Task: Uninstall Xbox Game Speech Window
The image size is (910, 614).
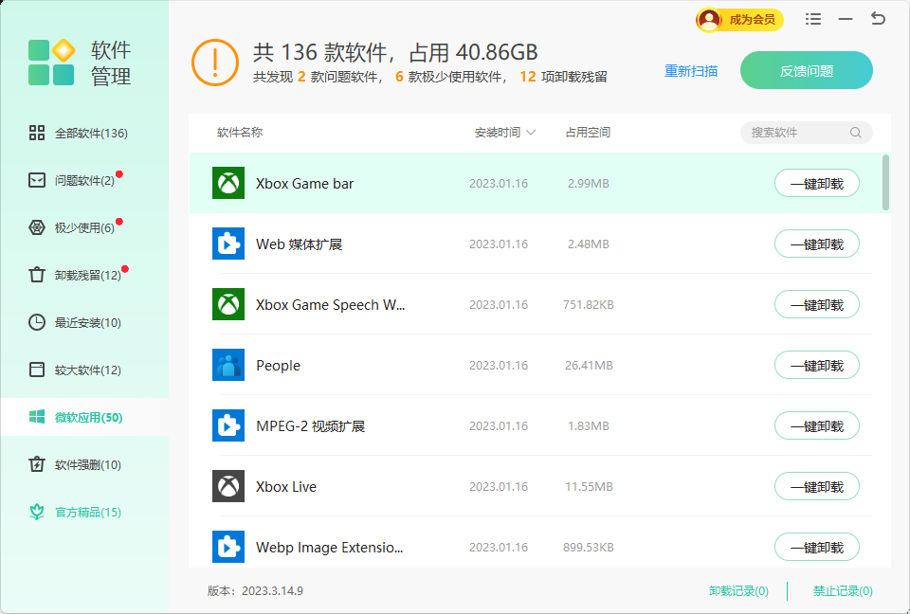Action: 816,305
